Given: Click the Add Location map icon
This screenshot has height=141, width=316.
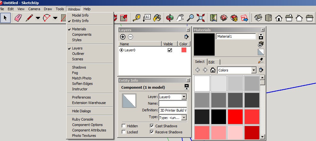Looking at the screenshot, I should [x=213, y=18].
